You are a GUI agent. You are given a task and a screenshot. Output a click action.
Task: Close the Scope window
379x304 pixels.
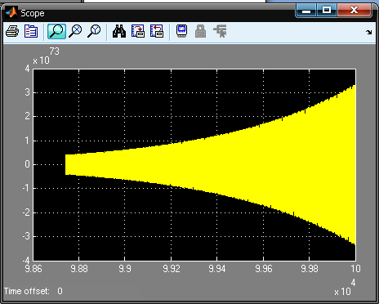tap(354, 11)
